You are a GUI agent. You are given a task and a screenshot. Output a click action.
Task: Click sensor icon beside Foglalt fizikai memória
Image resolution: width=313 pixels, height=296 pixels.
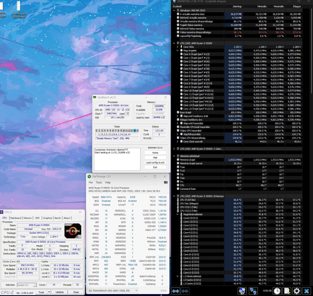tap(178, 25)
